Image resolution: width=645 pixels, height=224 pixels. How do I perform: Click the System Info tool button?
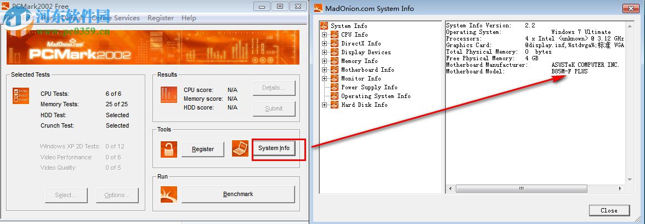tap(274, 148)
